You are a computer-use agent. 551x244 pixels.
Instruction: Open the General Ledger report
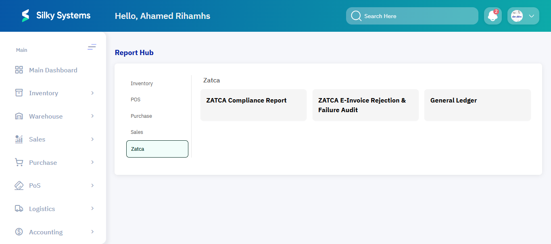(477, 105)
